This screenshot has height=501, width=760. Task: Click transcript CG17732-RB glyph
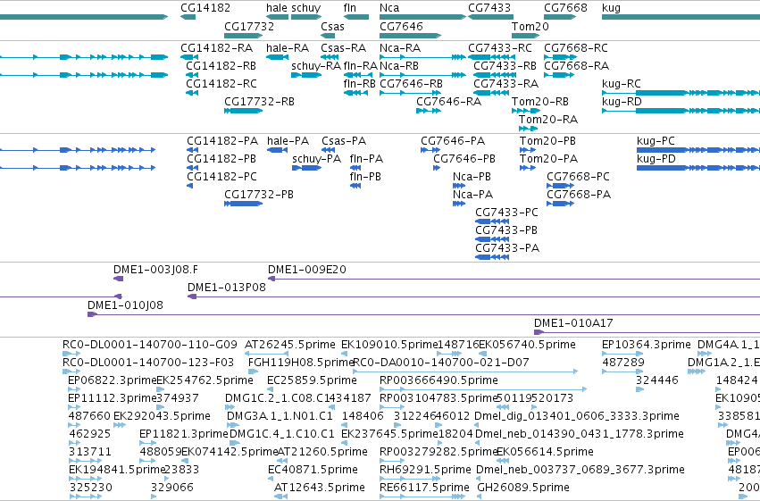[x=243, y=111]
